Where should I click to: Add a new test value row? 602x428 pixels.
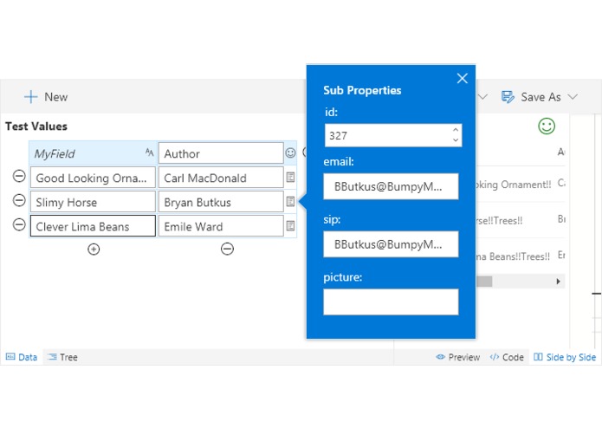point(94,250)
